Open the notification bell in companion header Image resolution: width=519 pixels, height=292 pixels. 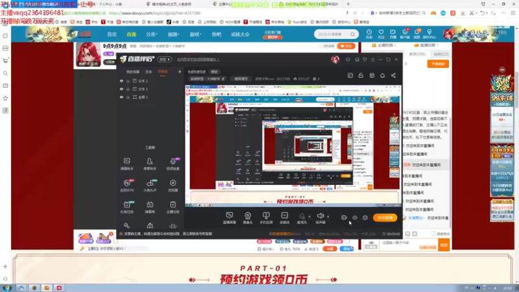point(382,75)
